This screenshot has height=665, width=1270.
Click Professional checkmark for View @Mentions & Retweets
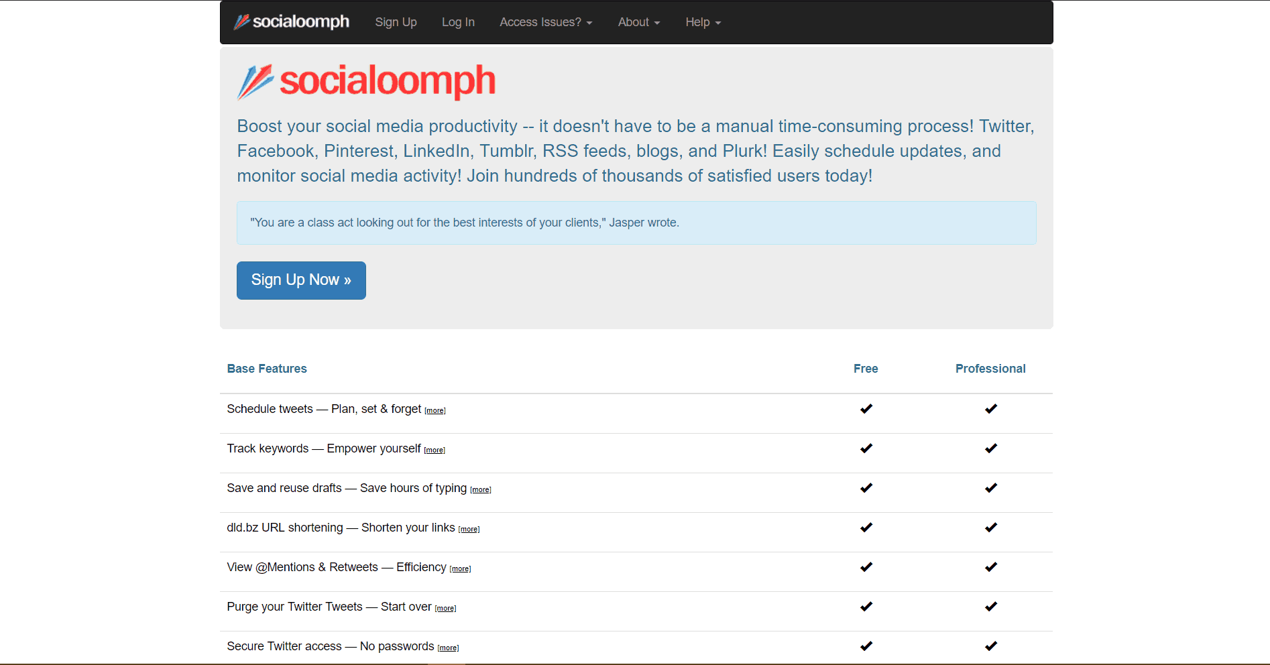(991, 566)
